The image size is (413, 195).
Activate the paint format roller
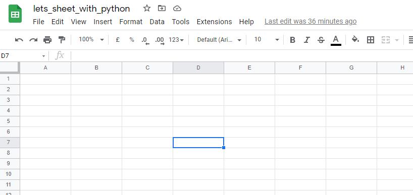click(62, 40)
